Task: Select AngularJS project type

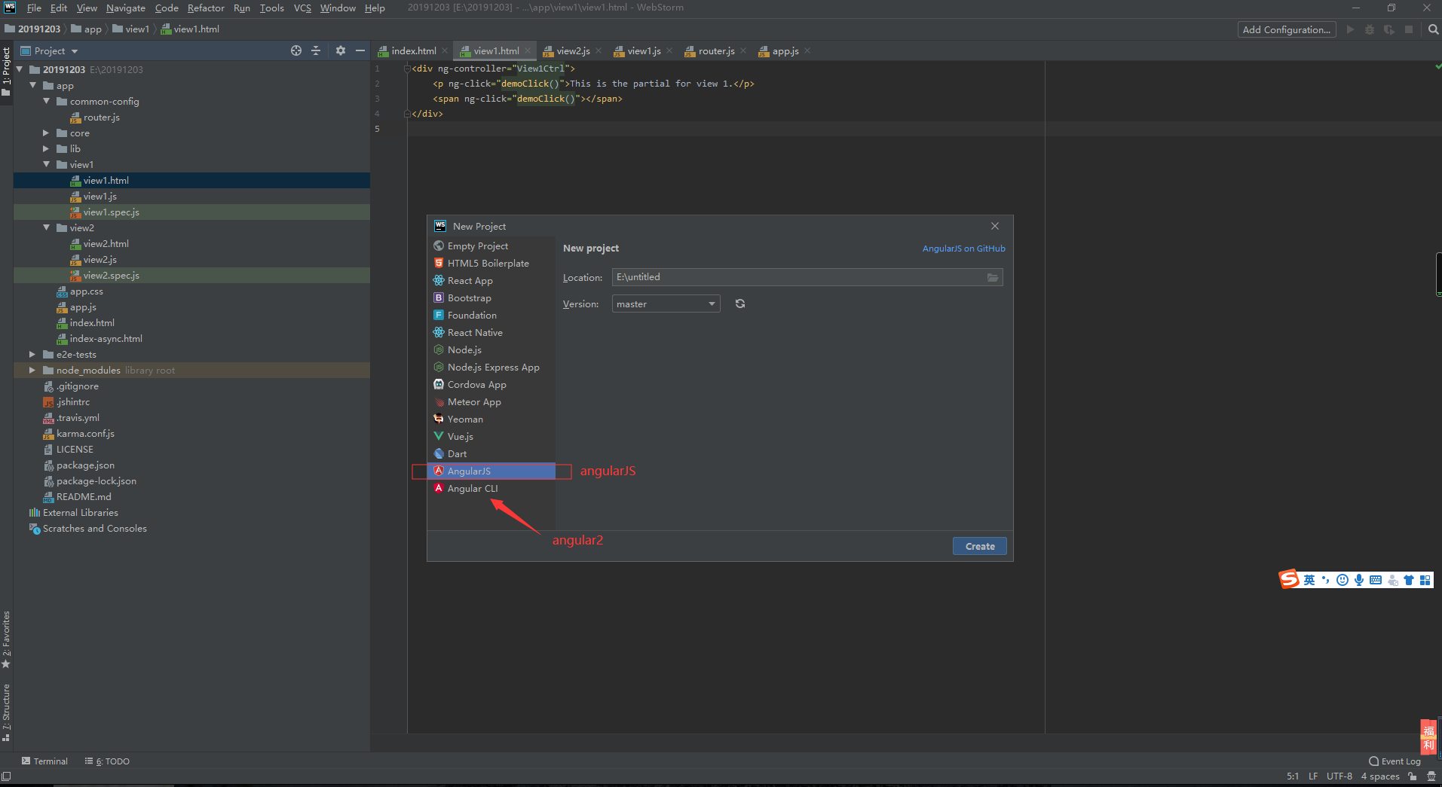Action: click(x=491, y=471)
